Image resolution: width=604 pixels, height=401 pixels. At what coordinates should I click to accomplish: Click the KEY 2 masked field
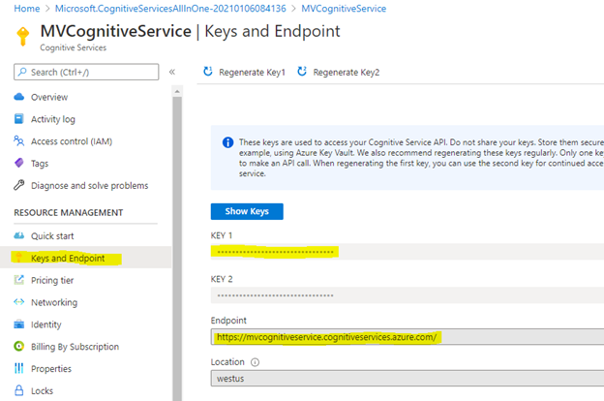click(408, 295)
